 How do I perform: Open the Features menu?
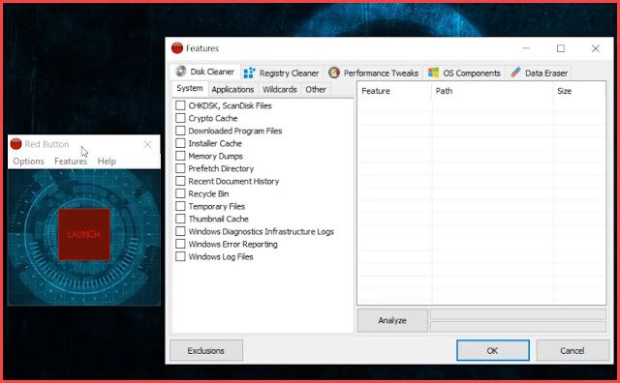pyautogui.click(x=71, y=162)
